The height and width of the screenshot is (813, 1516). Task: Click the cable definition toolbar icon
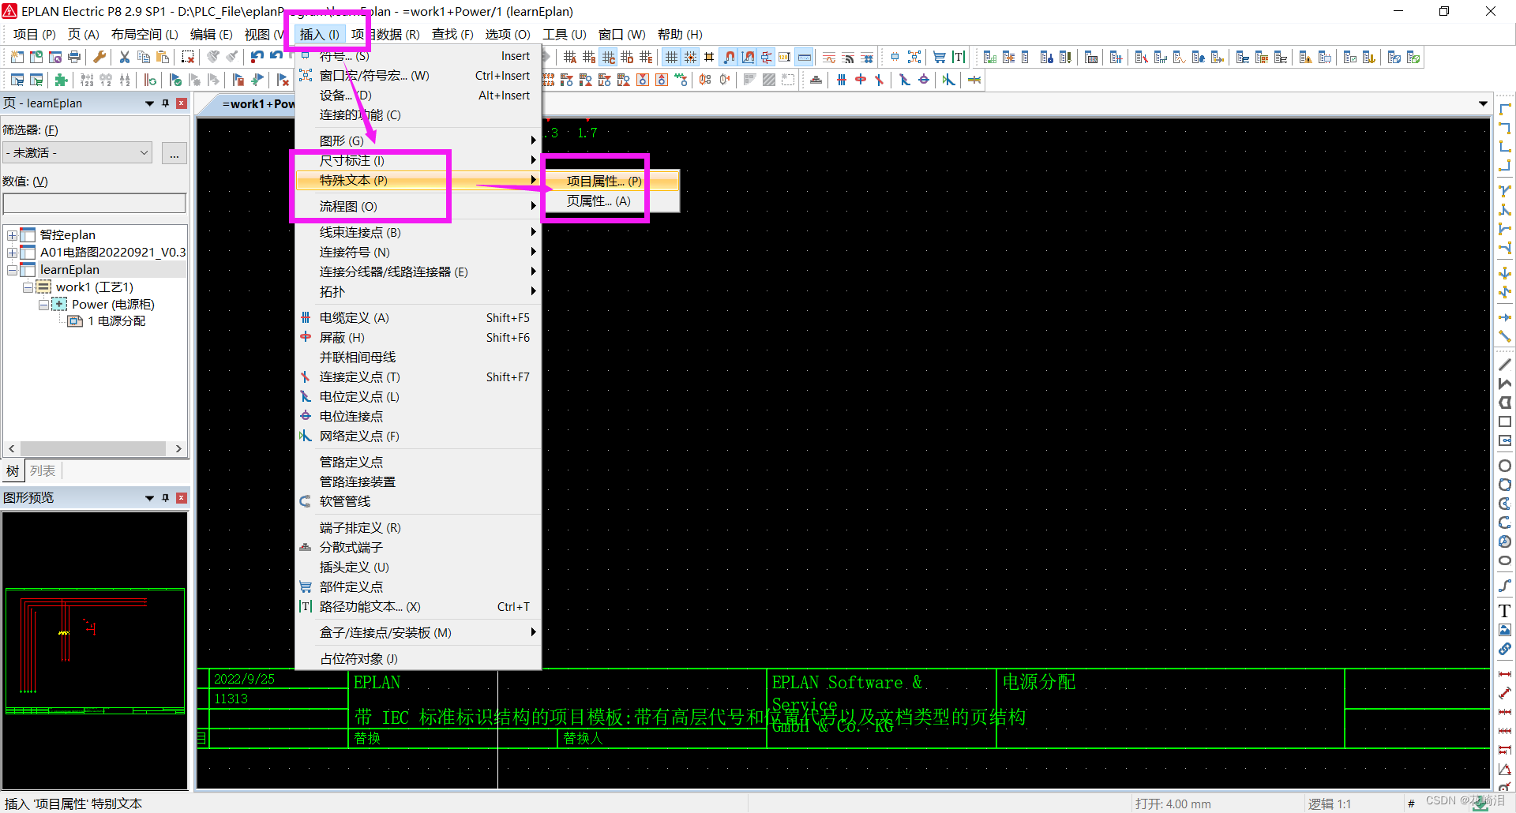pyautogui.click(x=842, y=80)
